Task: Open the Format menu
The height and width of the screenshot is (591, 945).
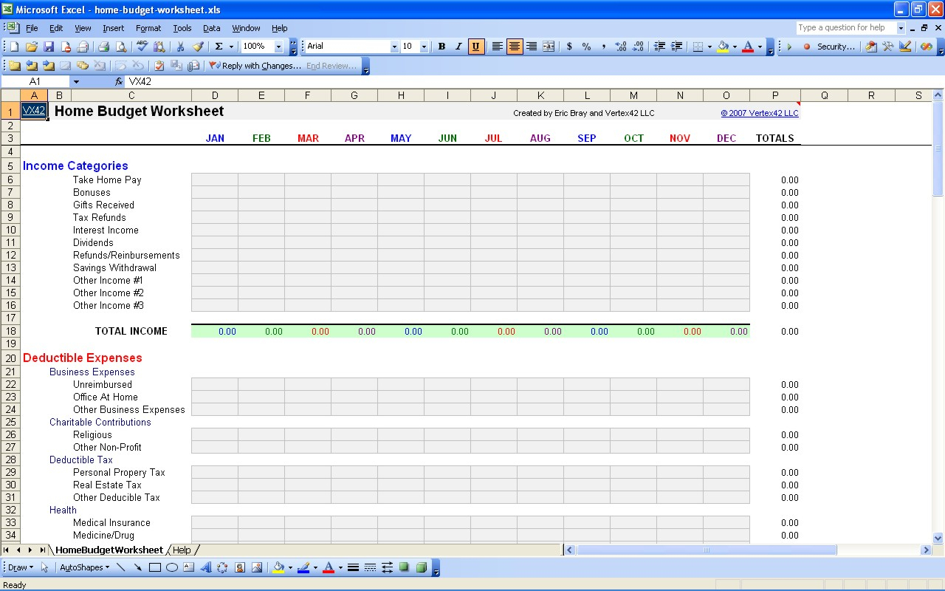Action: [148, 28]
